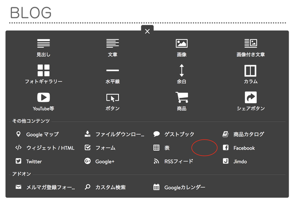Choose the Facebook element
The width and height of the screenshot is (292, 201).
click(x=239, y=148)
